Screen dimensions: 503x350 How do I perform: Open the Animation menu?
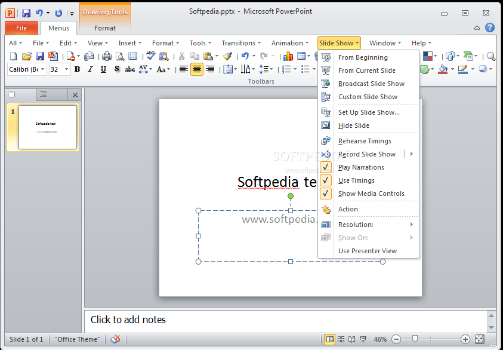click(x=289, y=43)
